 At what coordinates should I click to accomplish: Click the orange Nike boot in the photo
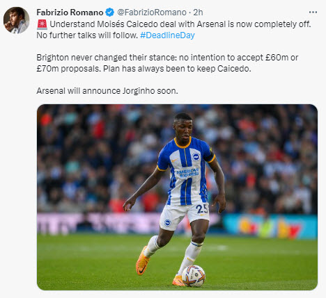click(x=142, y=260)
